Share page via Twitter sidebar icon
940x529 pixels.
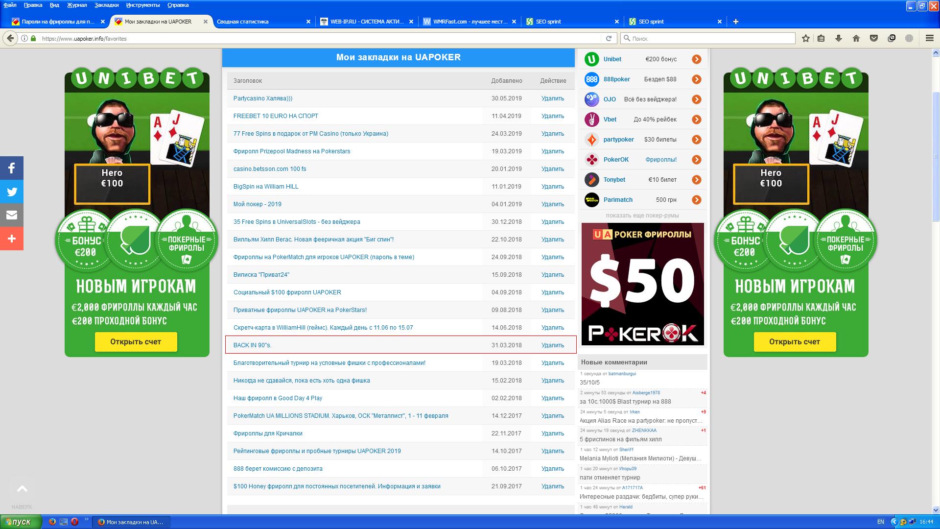point(12,192)
